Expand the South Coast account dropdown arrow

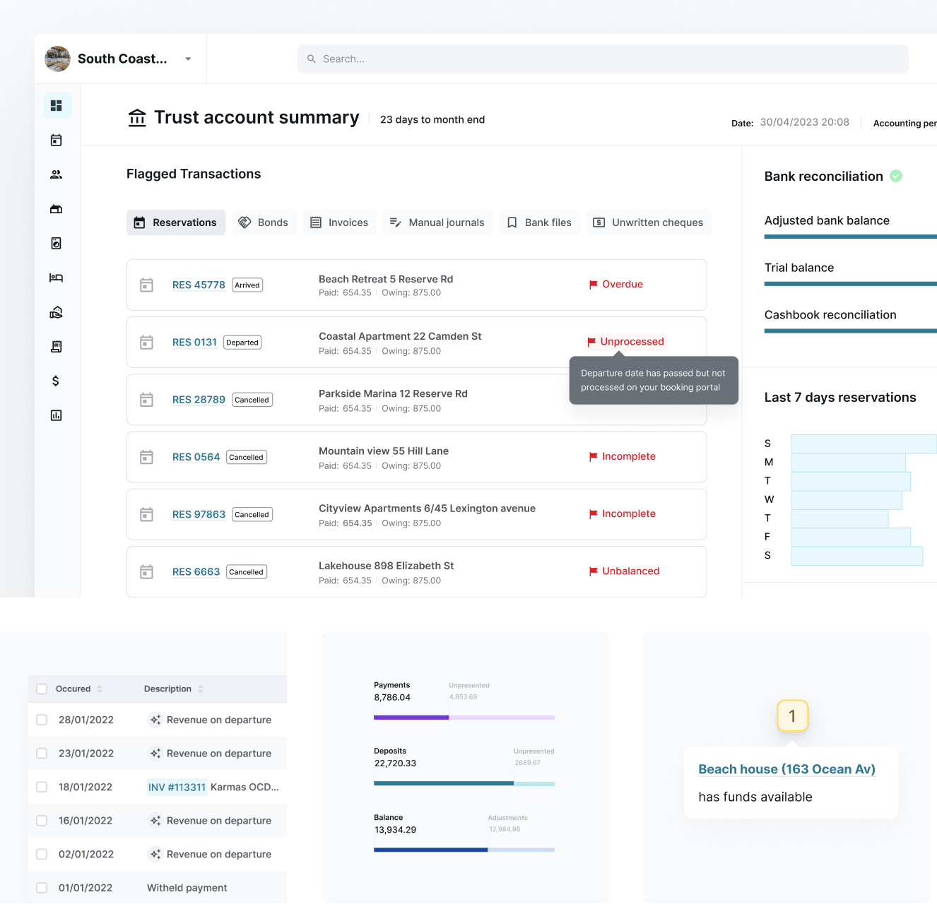[x=188, y=59]
